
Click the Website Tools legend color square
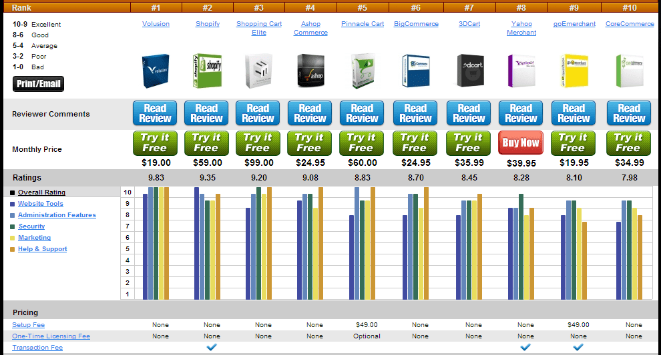click(12, 204)
